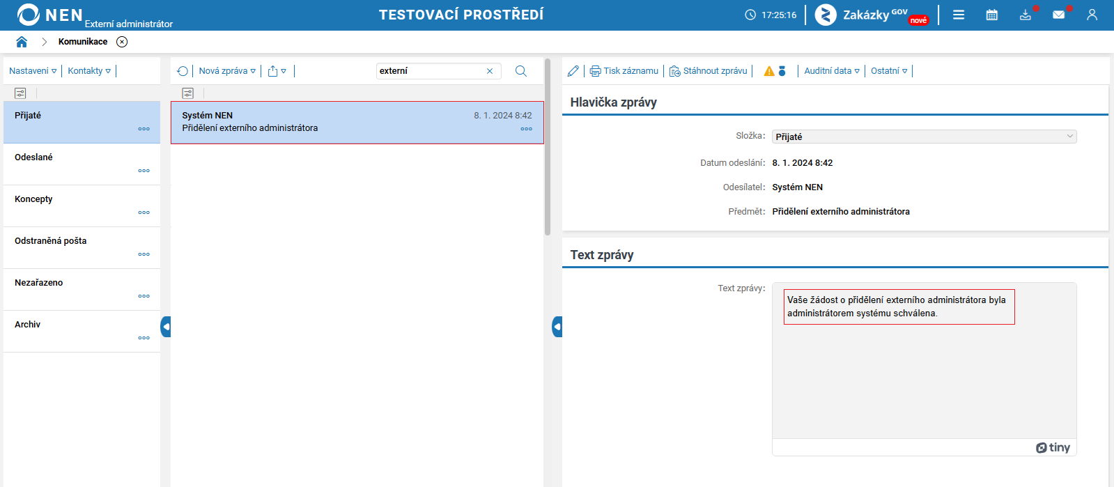The image size is (1114, 487).
Task: Expand the Složka folder dropdown
Action: (x=924, y=137)
